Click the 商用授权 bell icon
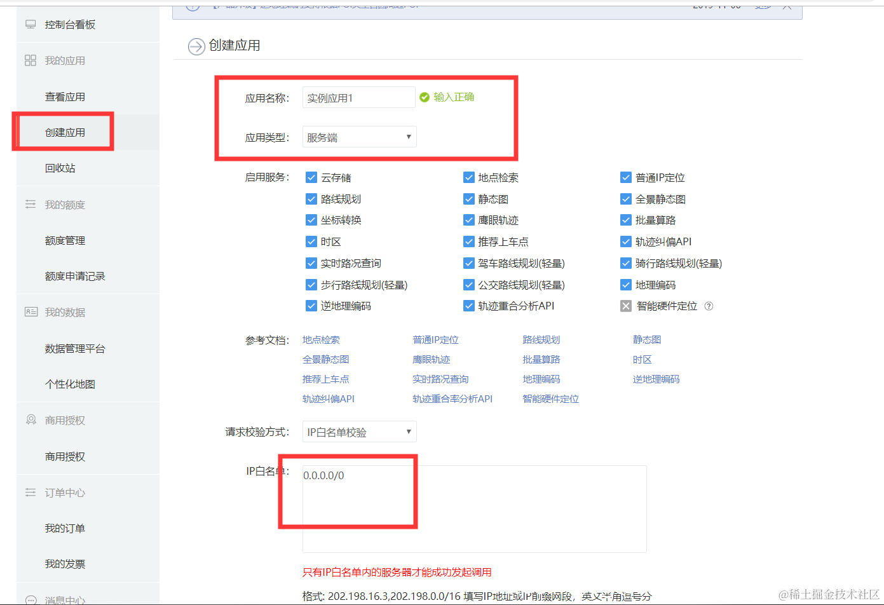Image resolution: width=884 pixels, height=605 pixels. coord(30,420)
